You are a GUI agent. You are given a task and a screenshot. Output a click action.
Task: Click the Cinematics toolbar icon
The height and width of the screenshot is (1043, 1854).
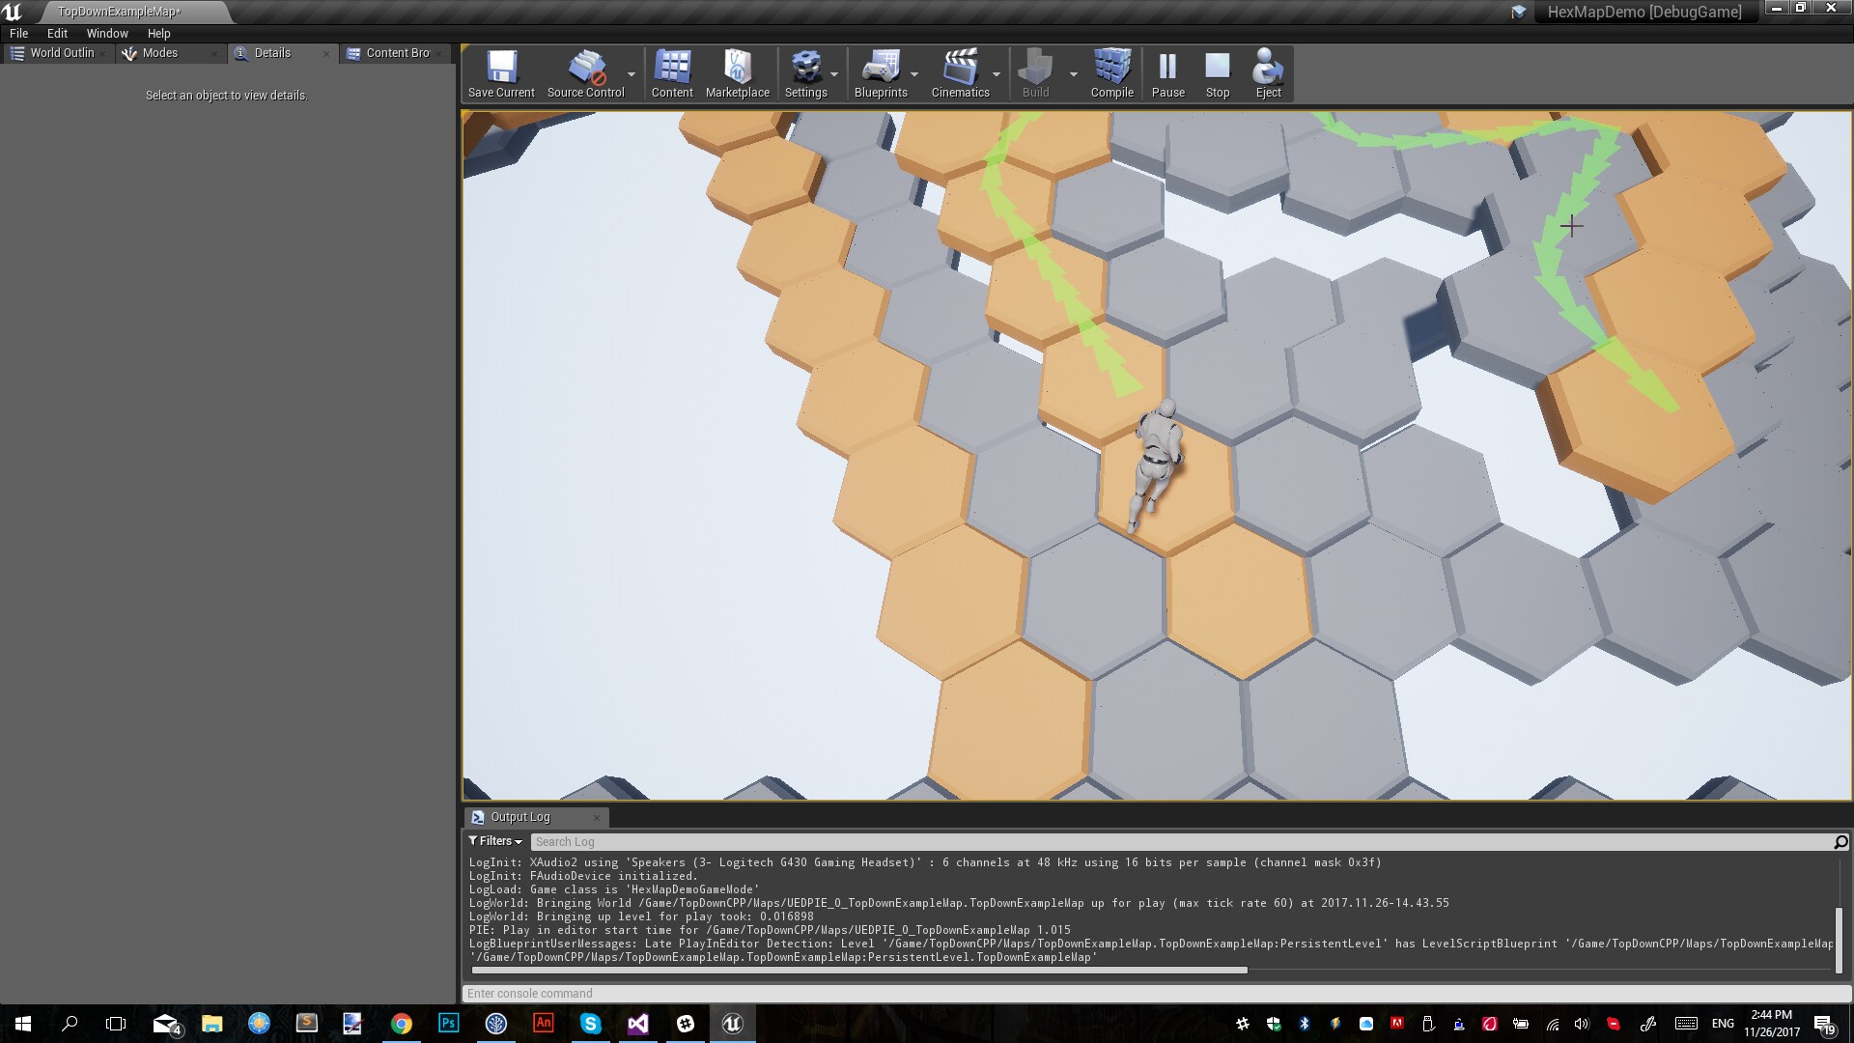[x=959, y=68]
